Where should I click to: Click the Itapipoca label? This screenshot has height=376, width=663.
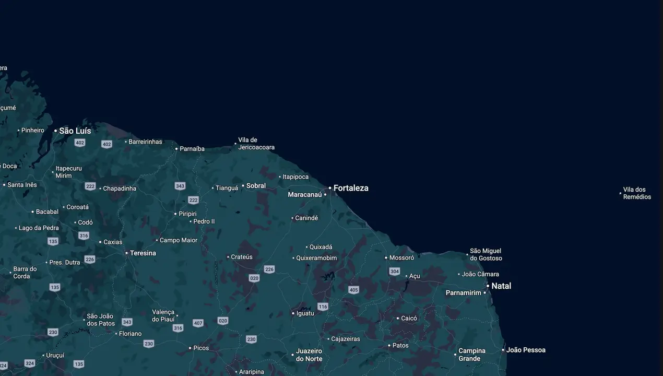tap(295, 177)
